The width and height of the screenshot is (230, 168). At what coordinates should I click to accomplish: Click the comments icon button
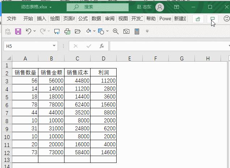pos(212,19)
